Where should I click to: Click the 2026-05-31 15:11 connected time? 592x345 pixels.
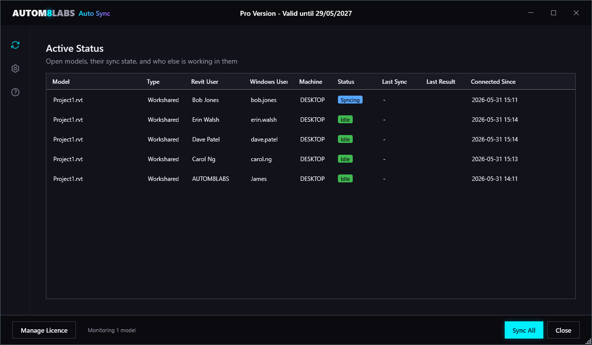495,100
